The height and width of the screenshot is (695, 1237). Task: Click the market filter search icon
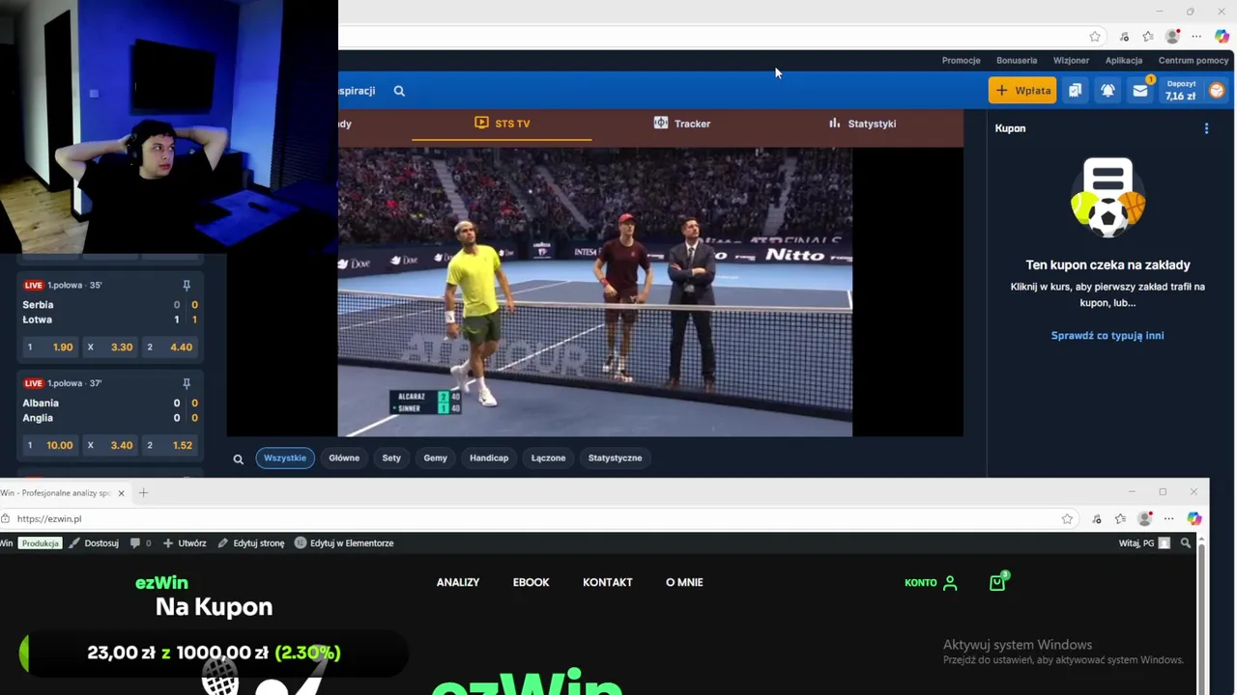(x=238, y=459)
